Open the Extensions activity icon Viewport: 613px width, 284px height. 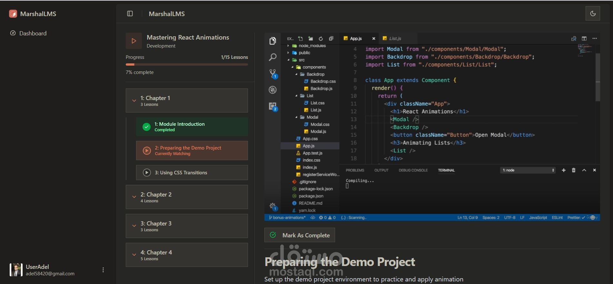click(x=273, y=106)
